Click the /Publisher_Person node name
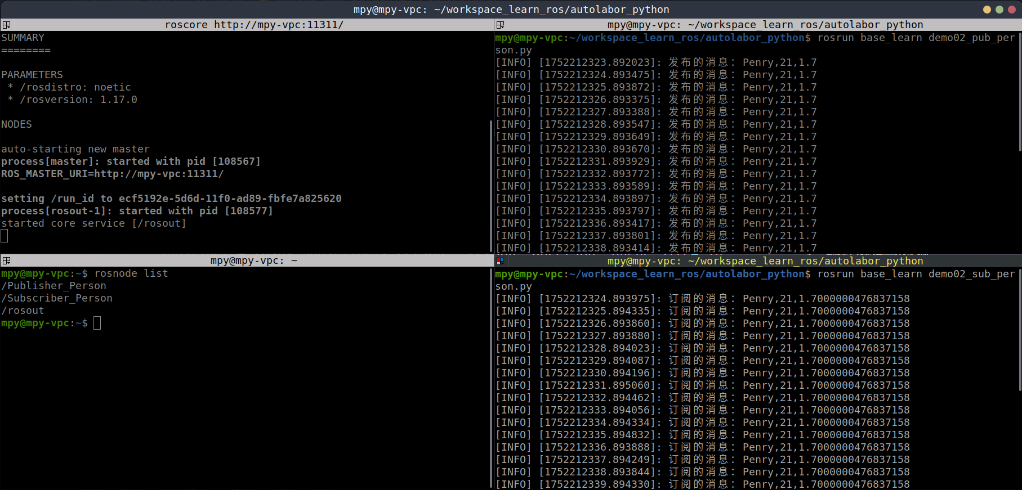 pyautogui.click(x=53, y=286)
